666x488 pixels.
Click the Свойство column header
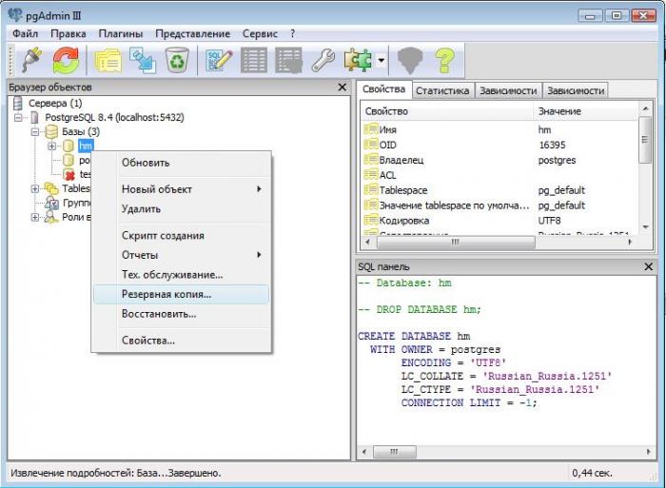coord(447,111)
